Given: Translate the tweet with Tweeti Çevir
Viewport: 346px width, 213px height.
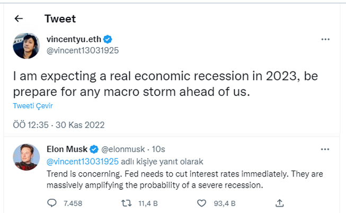Looking at the screenshot, I should click(x=32, y=105).
